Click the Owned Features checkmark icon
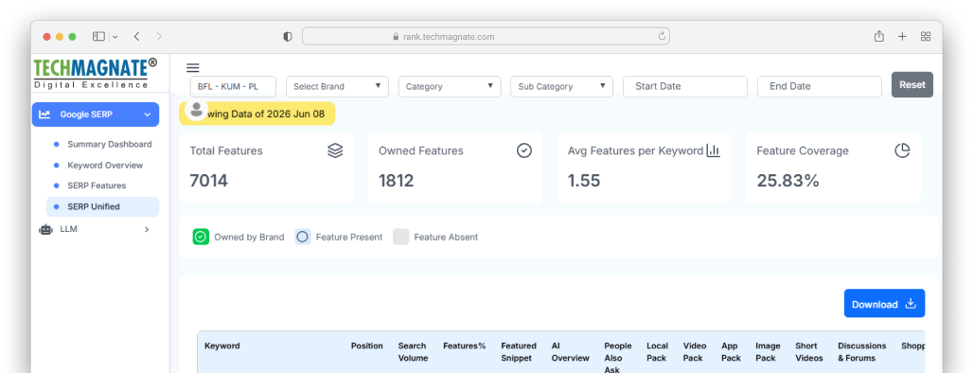Image resolution: width=974 pixels, height=373 pixels. coord(524,151)
